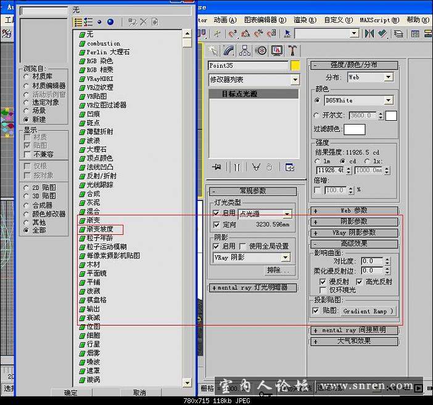Select 材质编辑器 browse-from option

pyautogui.click(x=27, y=86)
